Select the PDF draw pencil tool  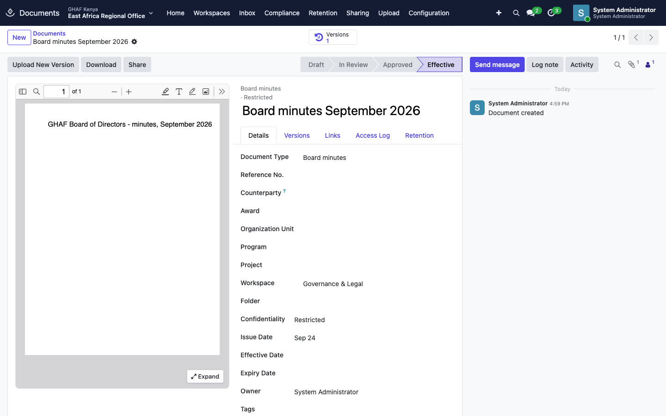point(192,92)
